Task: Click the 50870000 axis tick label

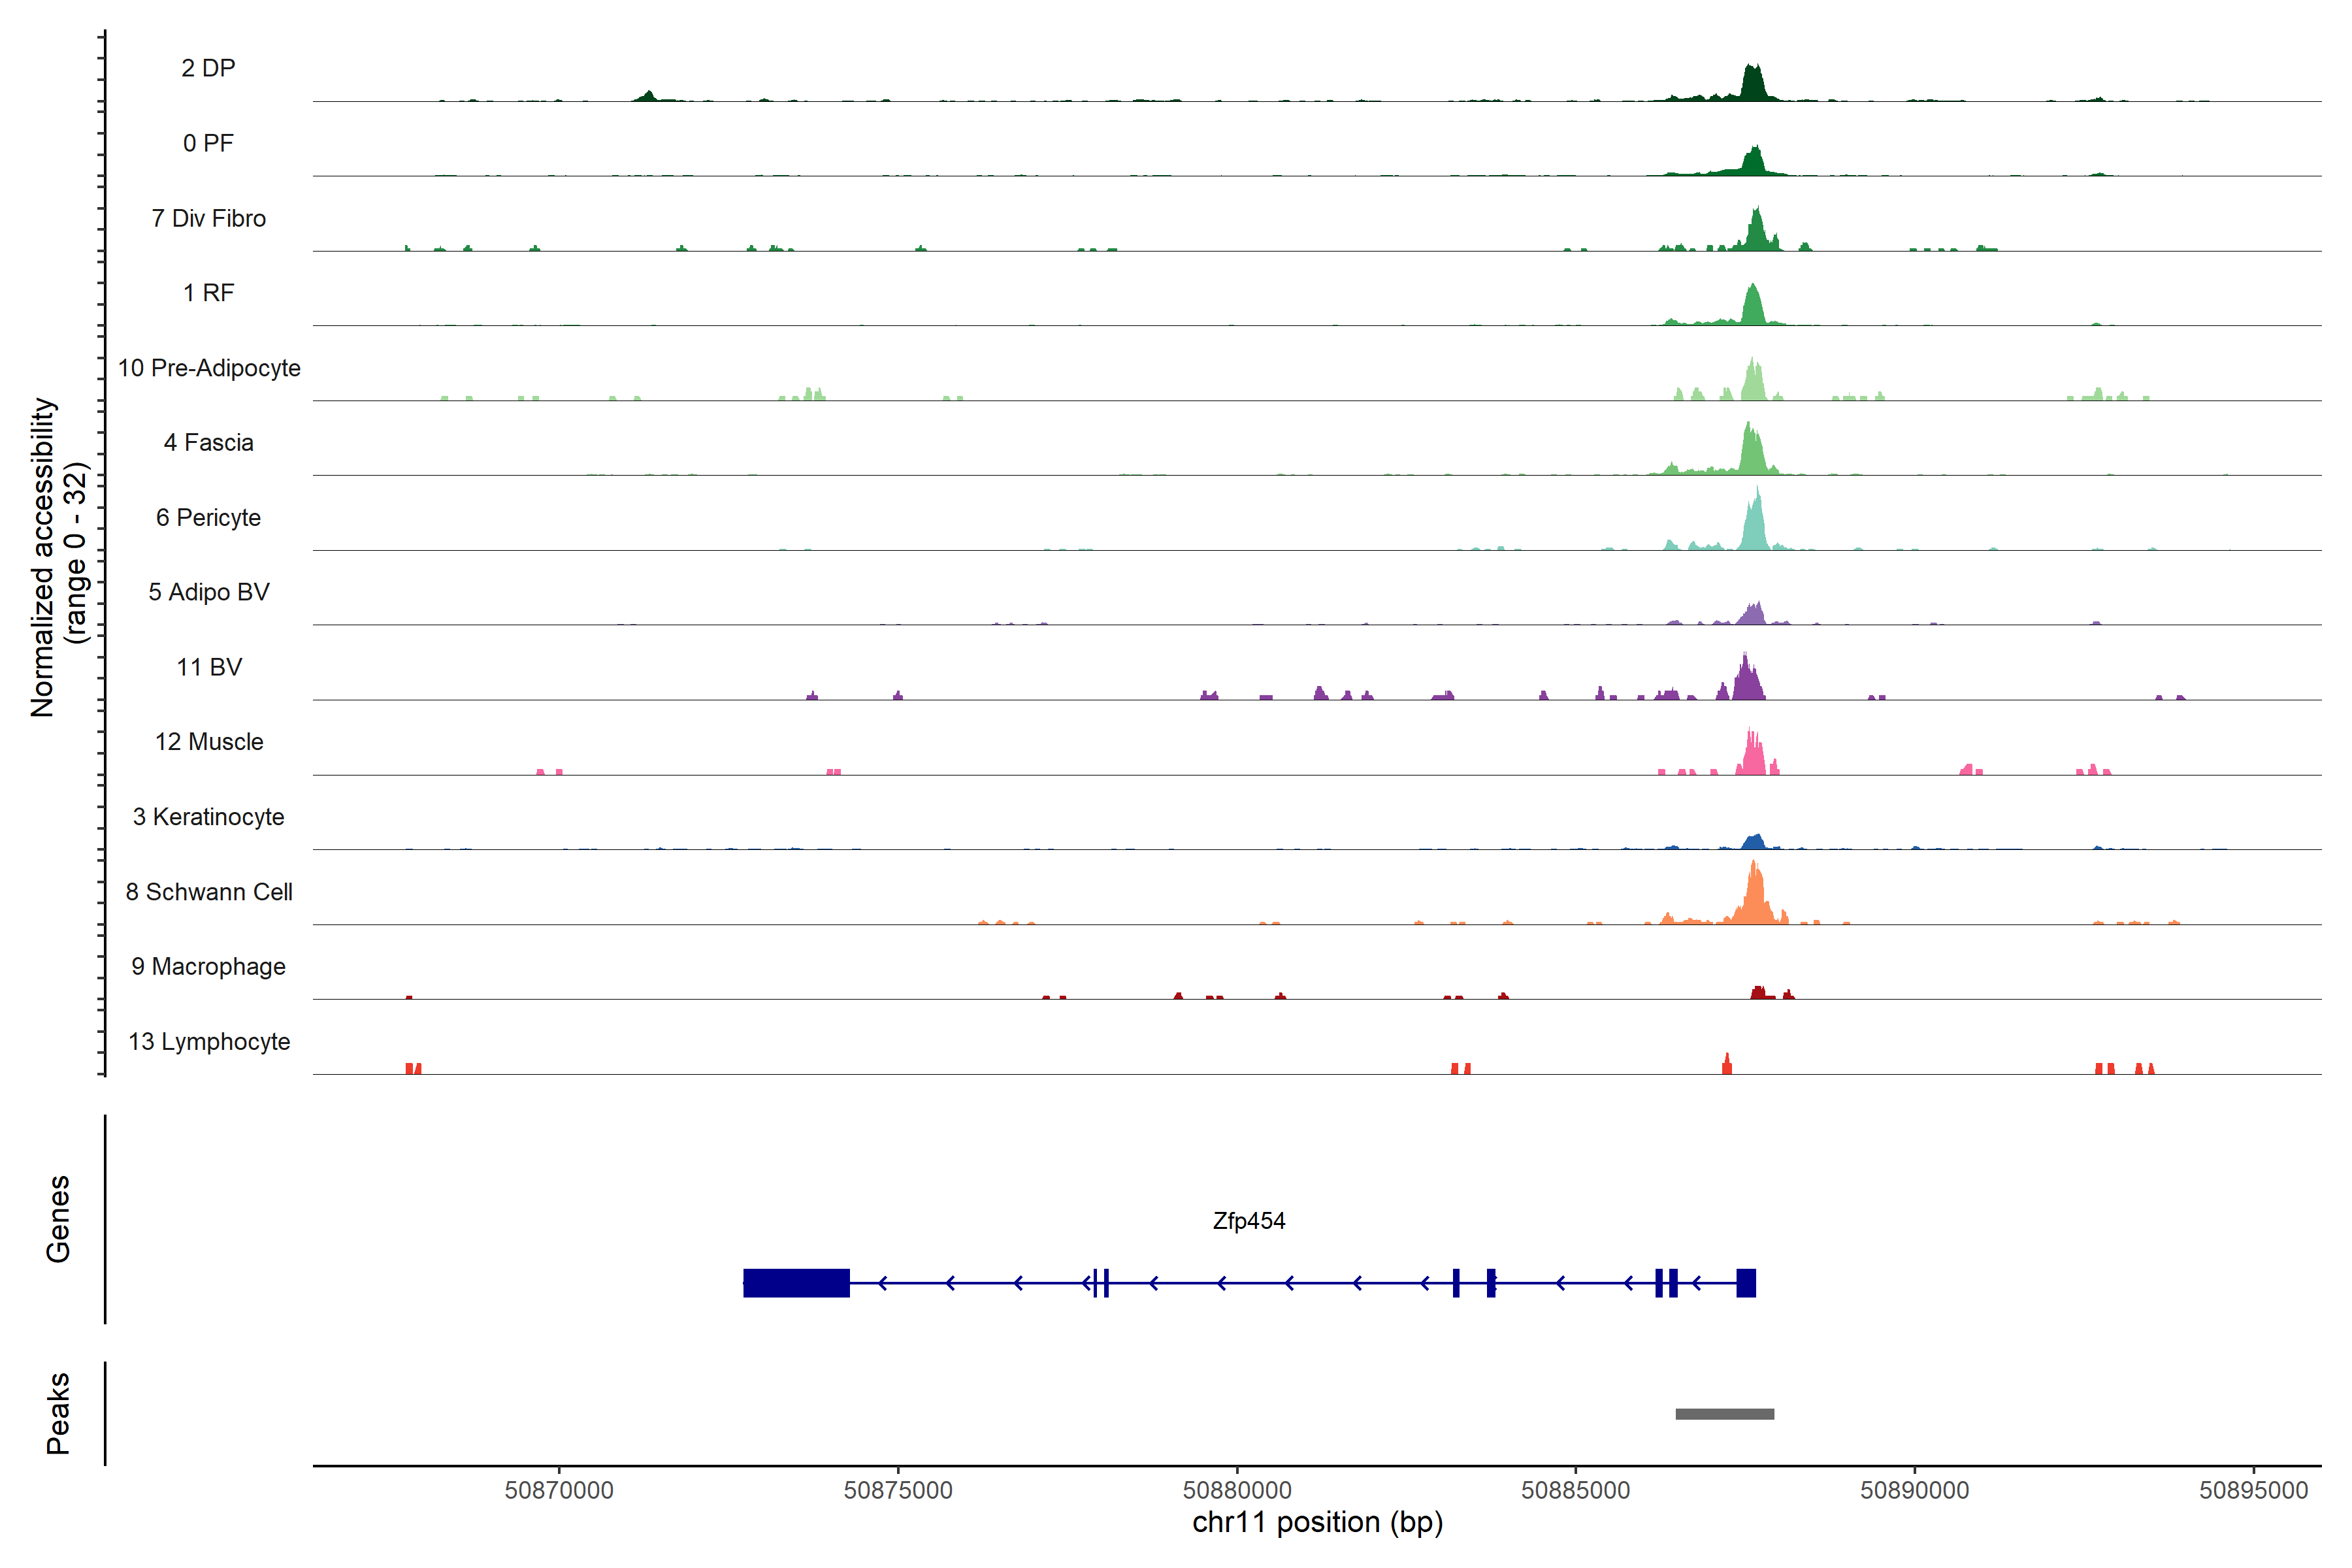Action: (559, 1491)
